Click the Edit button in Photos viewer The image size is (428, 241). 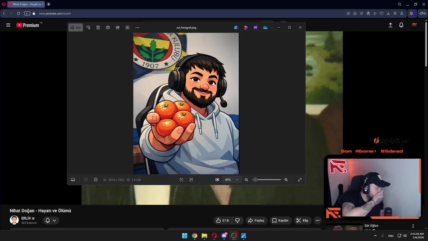tap(76, 27)
